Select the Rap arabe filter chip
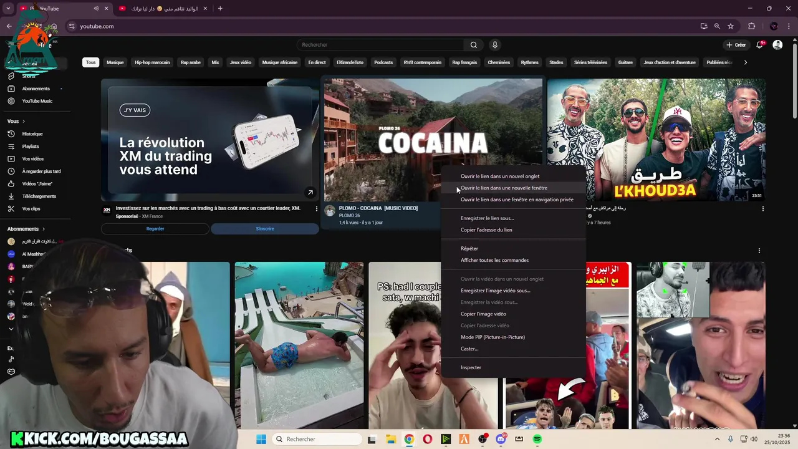This screenshot has height=449, width=798. pyautogui.click(x=191, y=62)
